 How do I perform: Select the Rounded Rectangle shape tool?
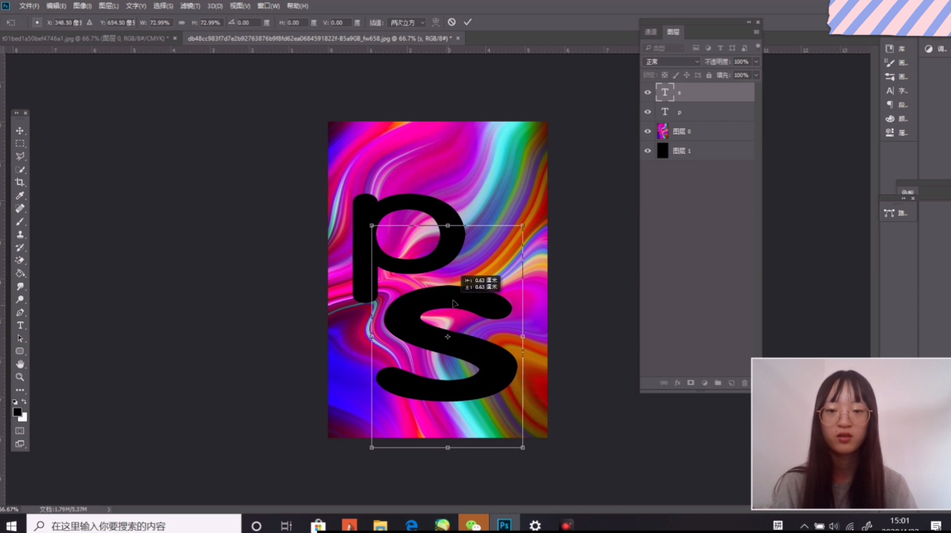click(x=20, y=351)
